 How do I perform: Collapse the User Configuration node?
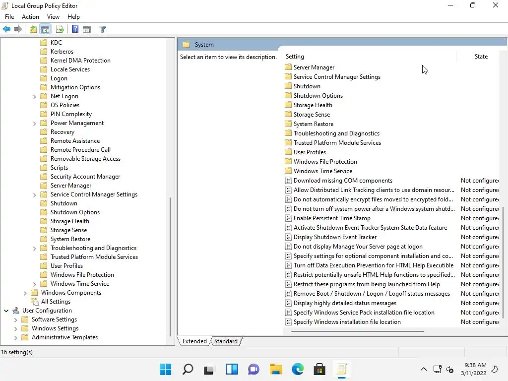tap(6, 311)
